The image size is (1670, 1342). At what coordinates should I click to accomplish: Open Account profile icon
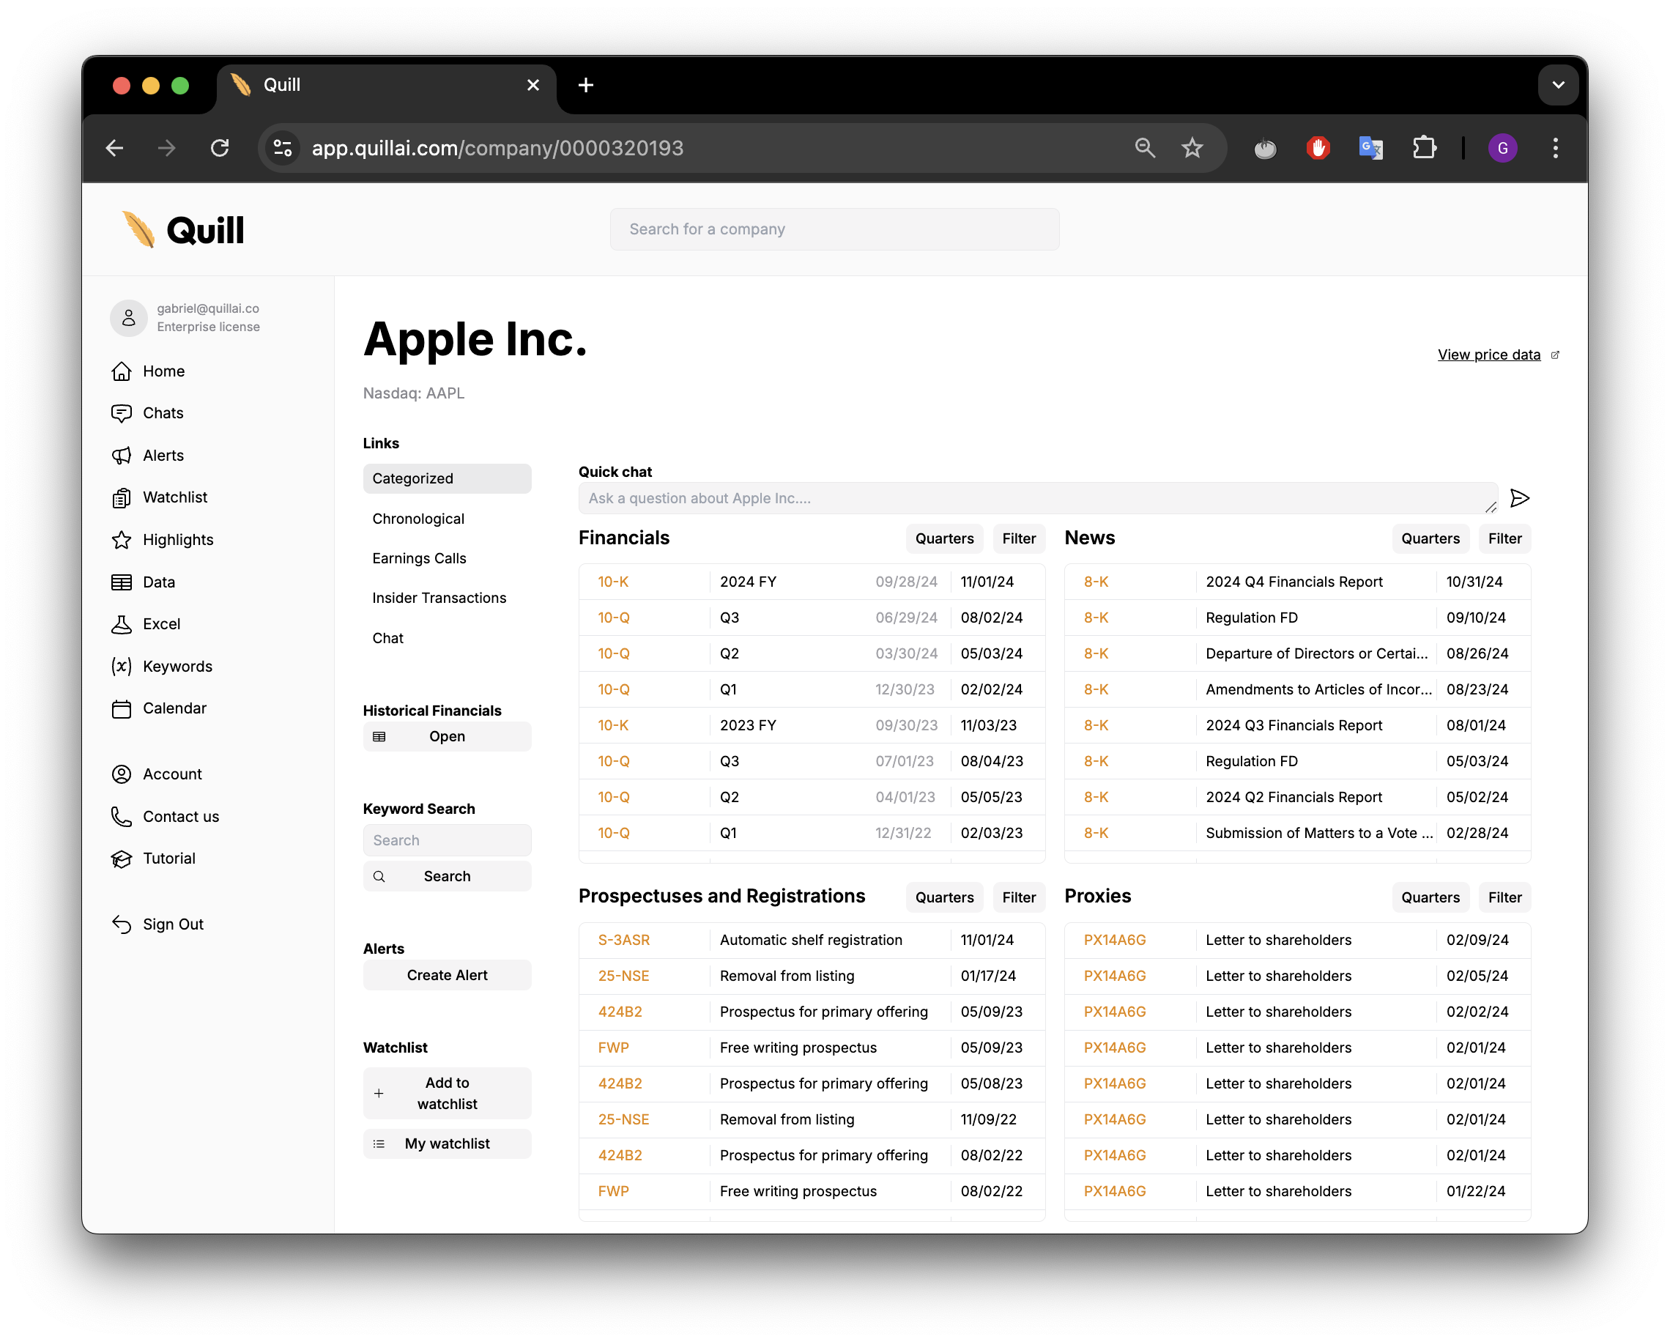point(122,774)
